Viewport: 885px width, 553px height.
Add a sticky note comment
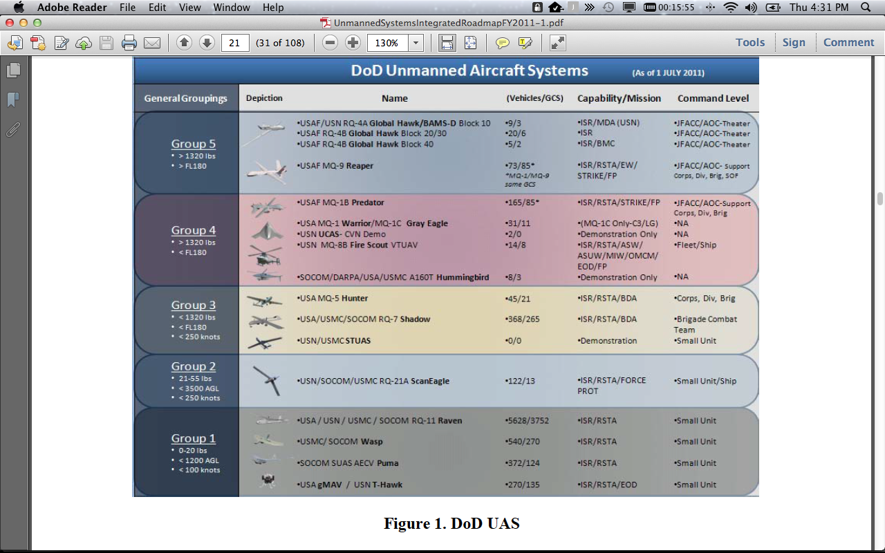point(503,43)
